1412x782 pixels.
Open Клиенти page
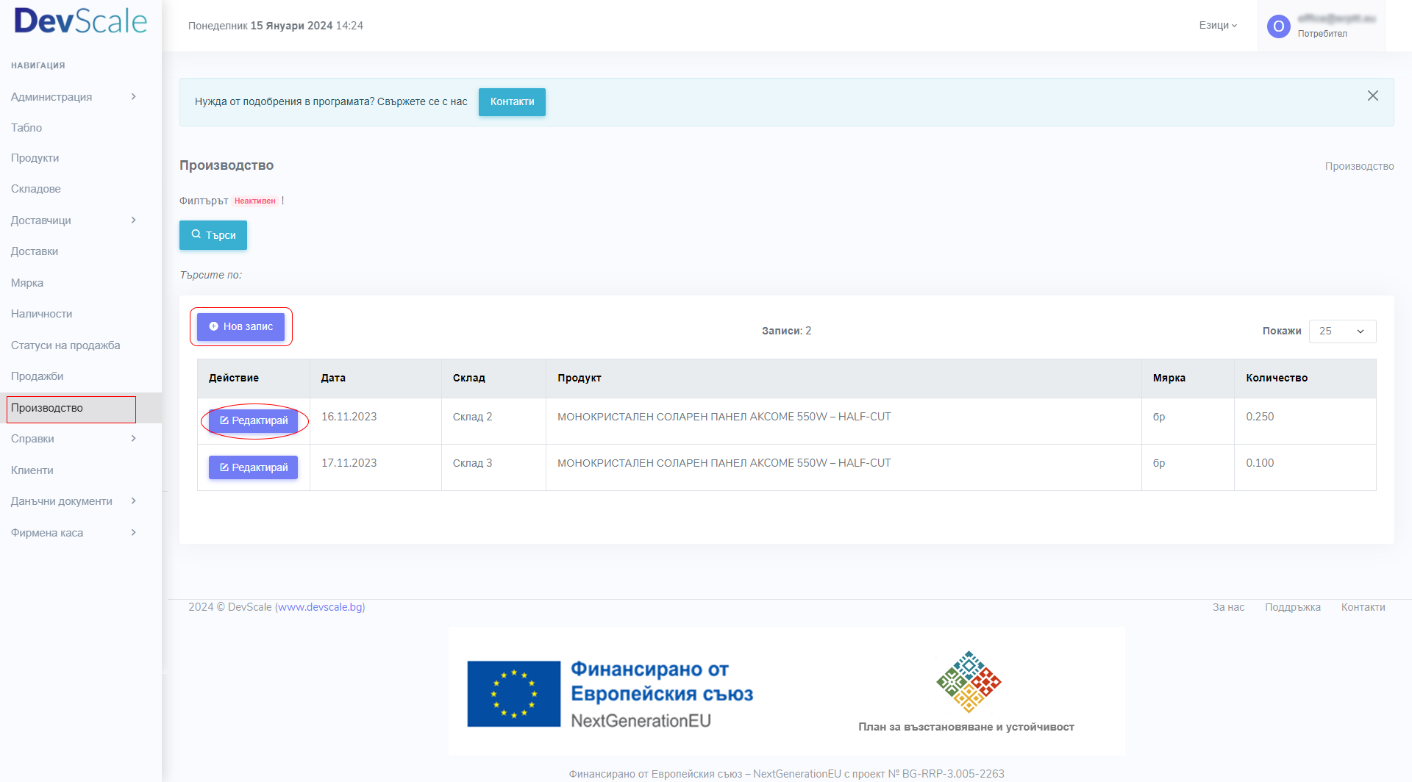coord(32,470)
